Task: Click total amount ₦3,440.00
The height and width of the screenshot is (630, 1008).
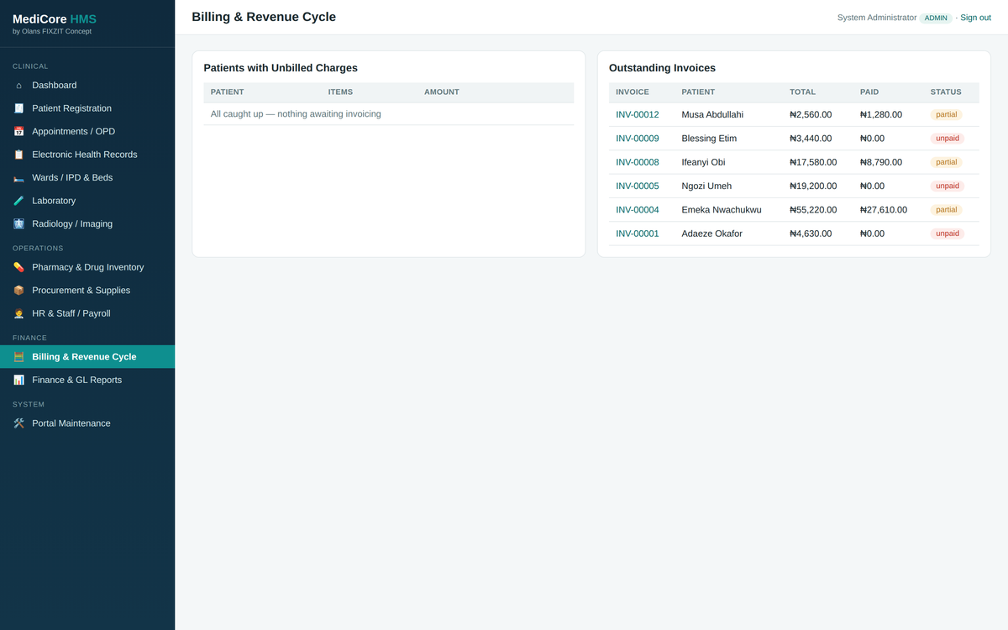Action: click(x=811, y=139)
